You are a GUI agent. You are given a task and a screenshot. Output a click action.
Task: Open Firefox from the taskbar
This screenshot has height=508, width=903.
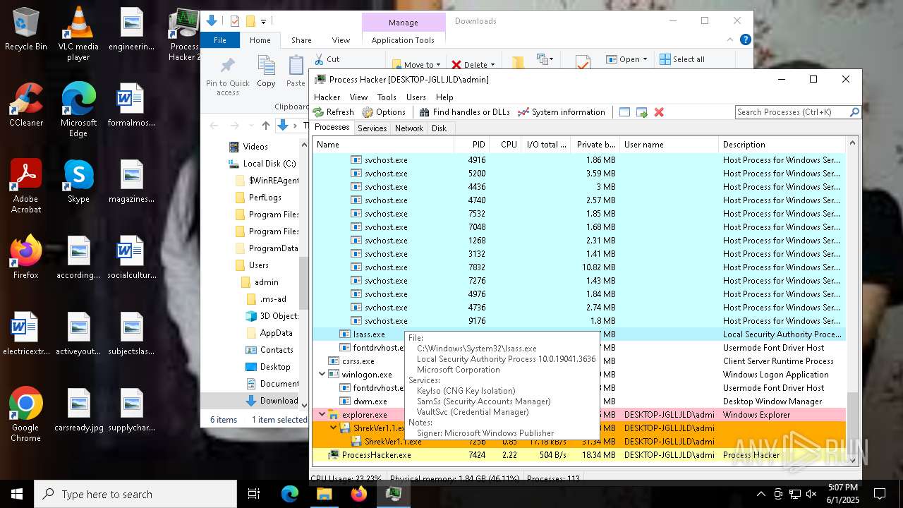coord(359,494)
